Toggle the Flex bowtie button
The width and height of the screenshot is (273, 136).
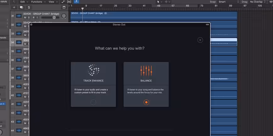point(69,2)
